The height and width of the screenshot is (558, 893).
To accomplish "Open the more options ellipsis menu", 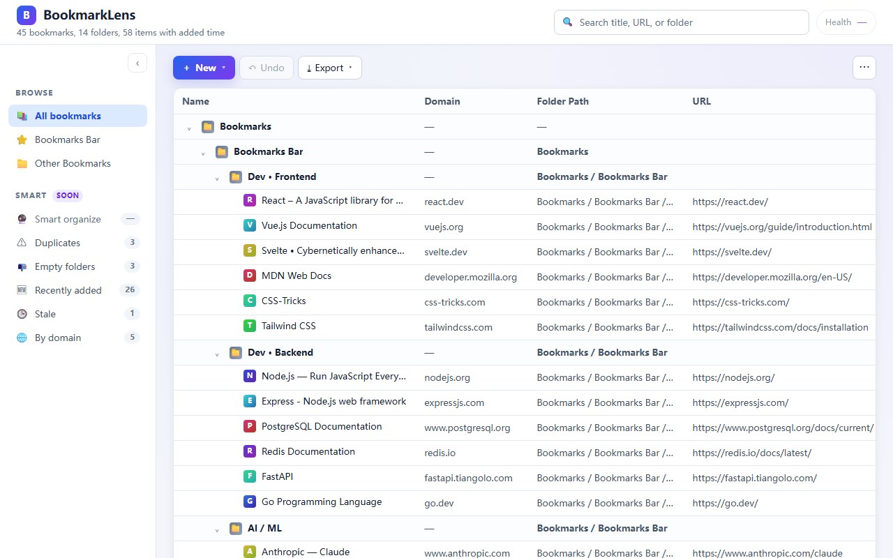I will (x=864, y=68).
